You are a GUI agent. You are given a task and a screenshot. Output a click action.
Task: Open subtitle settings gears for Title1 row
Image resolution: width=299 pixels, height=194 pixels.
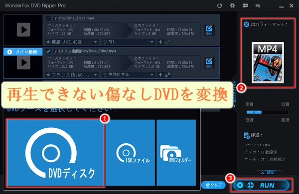click(x=167, y=42)
